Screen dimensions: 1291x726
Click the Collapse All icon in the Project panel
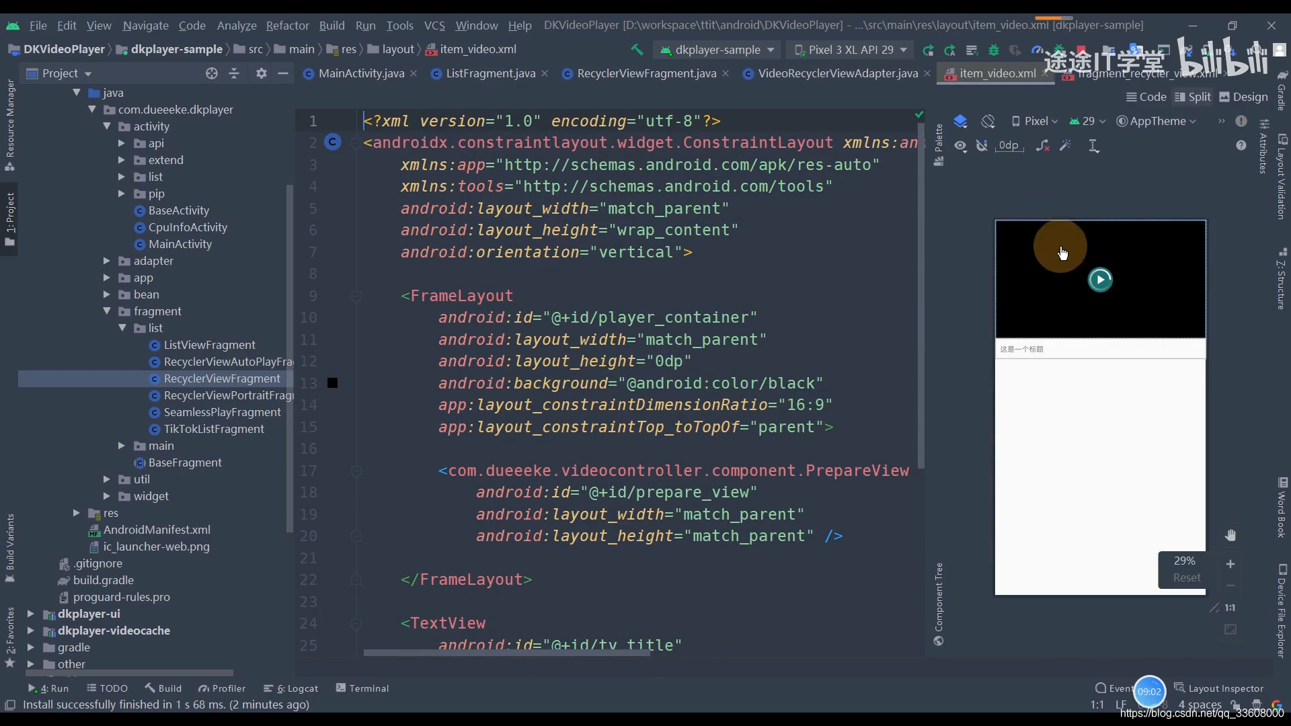pos(234,73)
